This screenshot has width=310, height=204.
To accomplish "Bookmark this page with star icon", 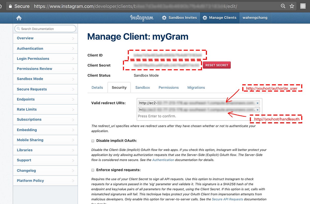I will click(x=292, y=6).
